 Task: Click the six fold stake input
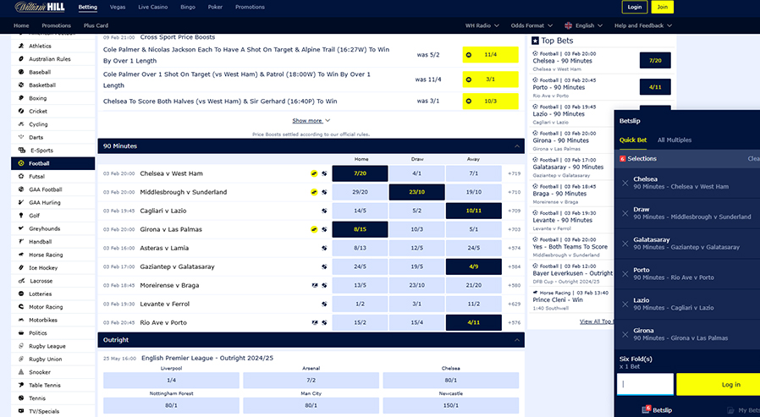(x=645, y=384)
